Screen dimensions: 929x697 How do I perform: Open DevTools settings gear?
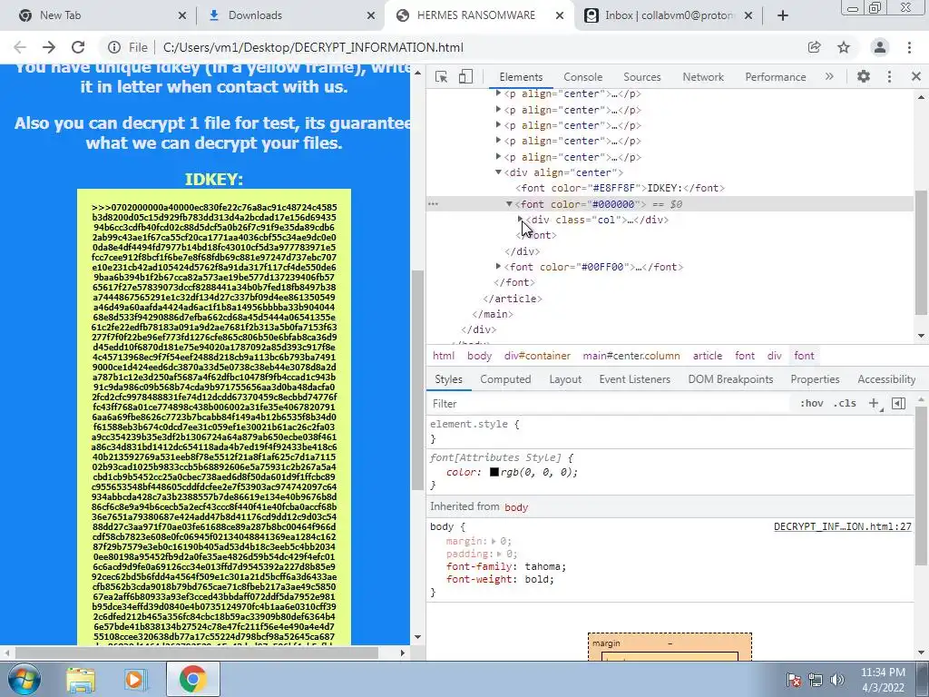(864, 76)
